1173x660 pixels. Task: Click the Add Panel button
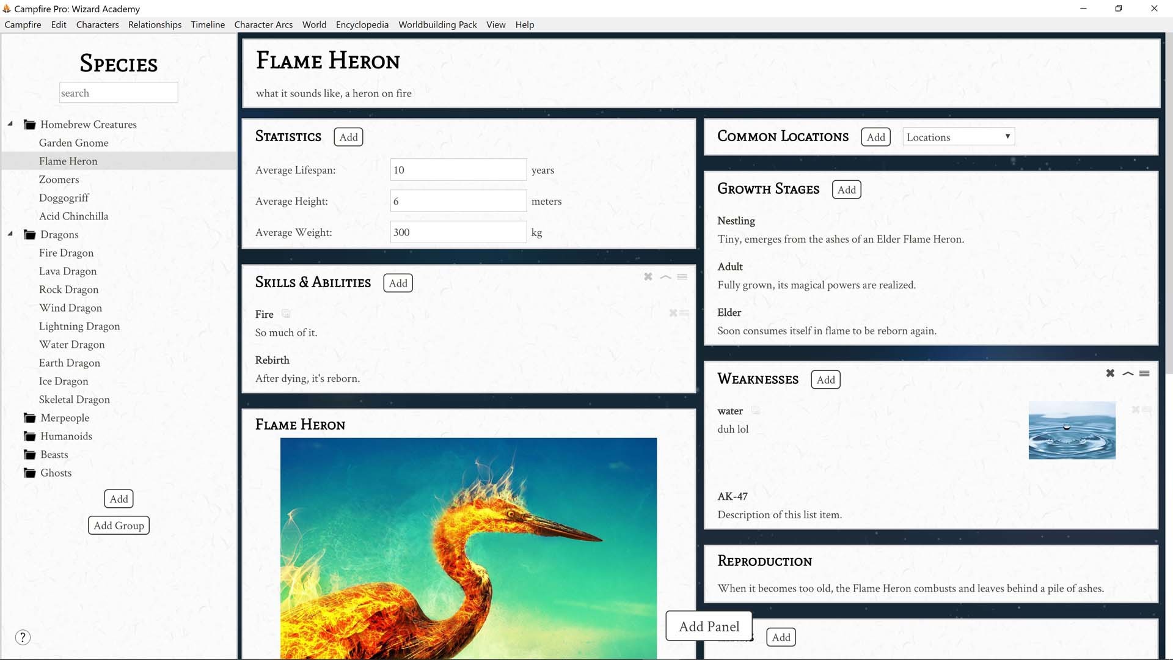tap(708, 626)
